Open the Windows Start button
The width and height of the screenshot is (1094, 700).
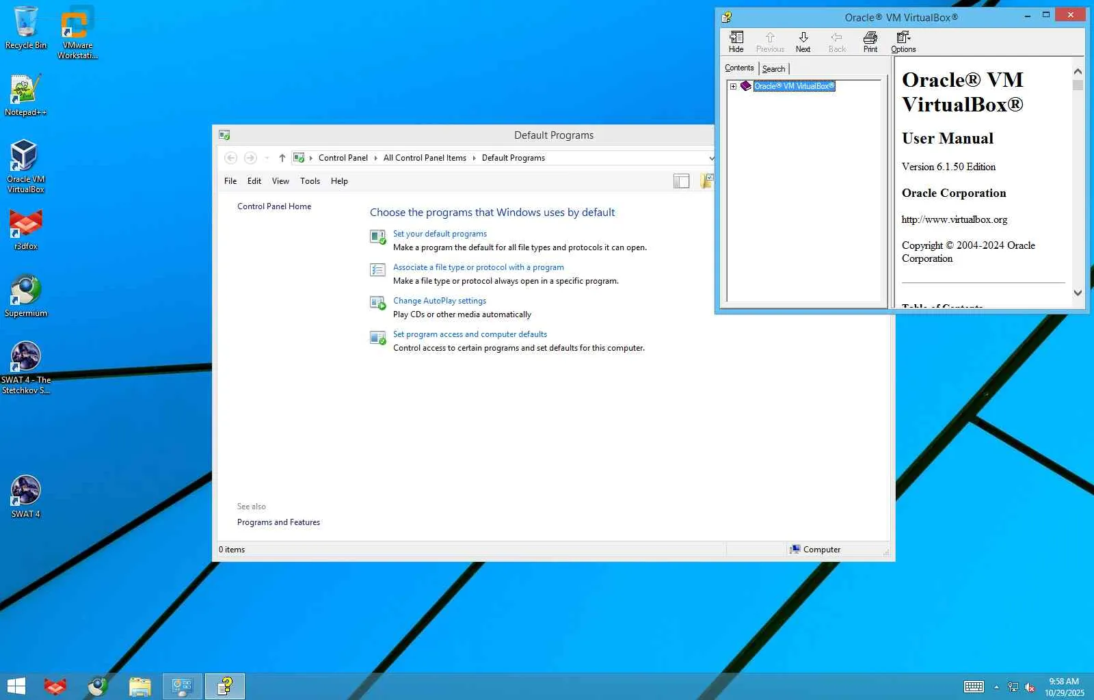[x=16, y=686]
